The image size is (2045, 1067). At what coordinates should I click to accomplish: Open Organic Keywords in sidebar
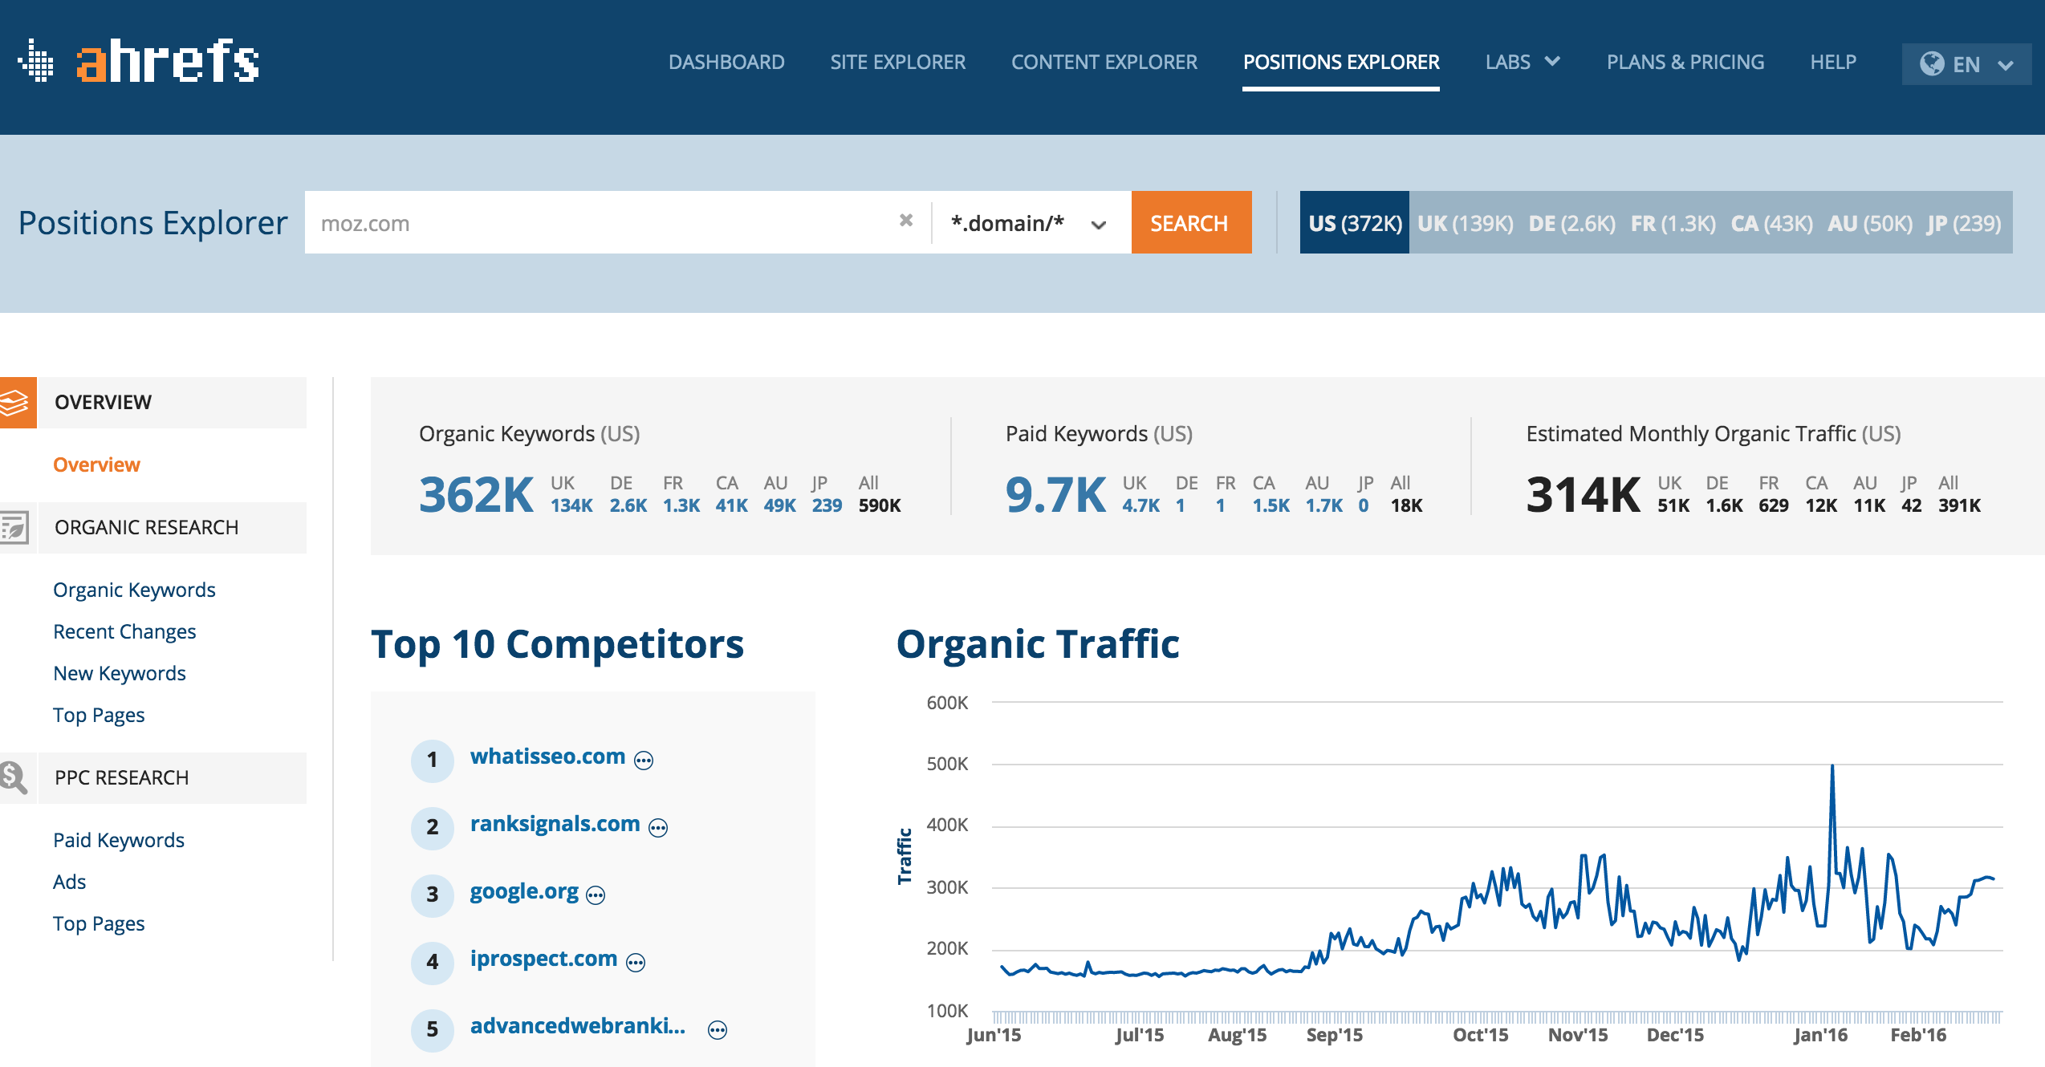pyautogui.click(x=134, y=590)
